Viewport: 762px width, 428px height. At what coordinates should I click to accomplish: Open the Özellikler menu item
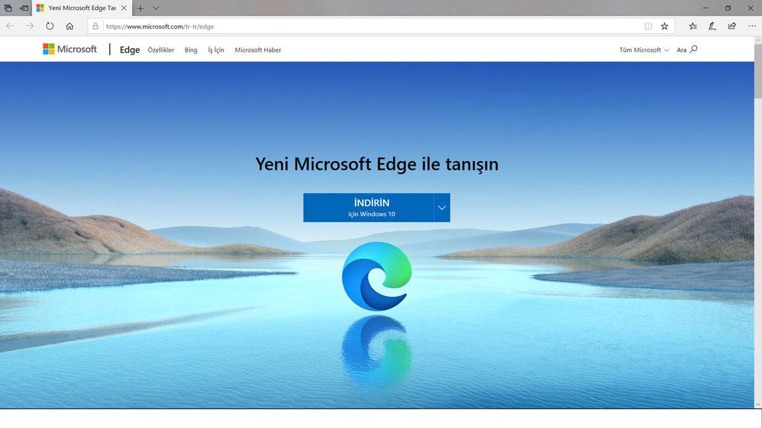coord(160,49)
